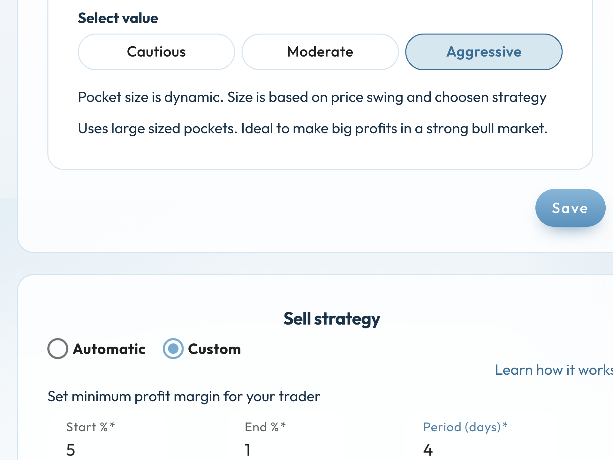Click the Sell strategy heading
613x460 pixels.
click(x=332, y=319)
